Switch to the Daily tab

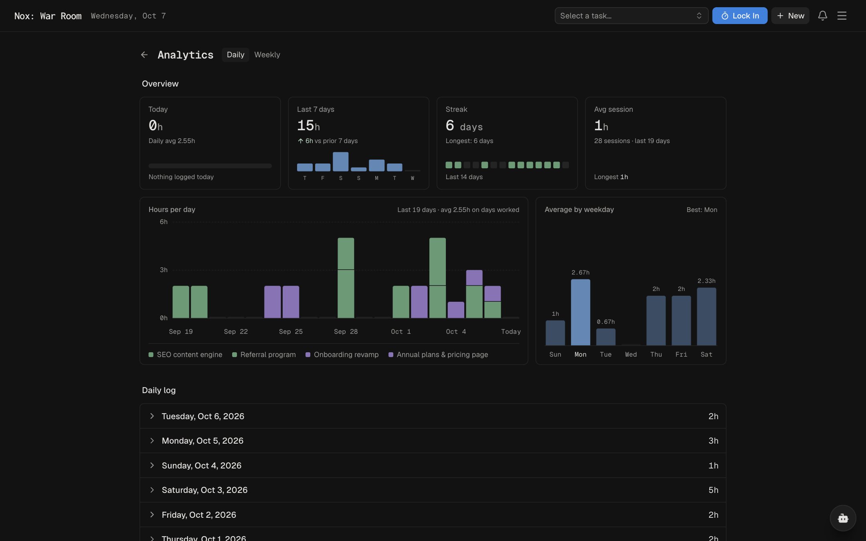coord(235,55)
